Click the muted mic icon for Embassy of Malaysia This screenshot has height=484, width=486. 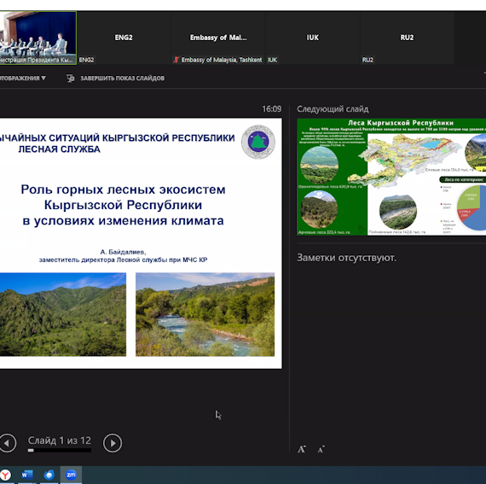point(176,60)
